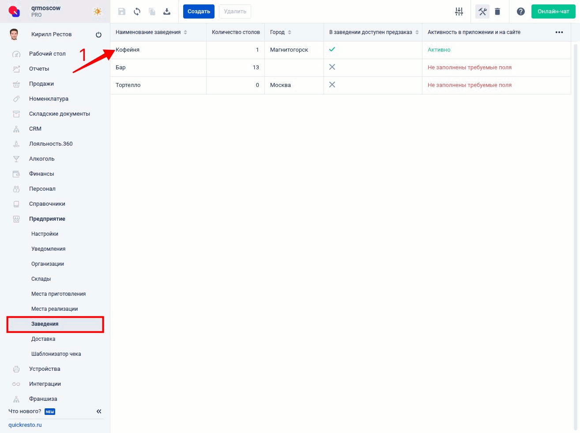This screenshot has height=433, width=580.
Task: Collapse the sidebar with double chevron
Action: 99,411
